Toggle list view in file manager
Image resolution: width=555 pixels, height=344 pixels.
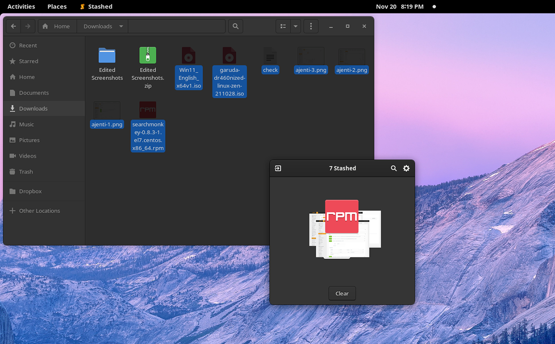coord(283,26)
